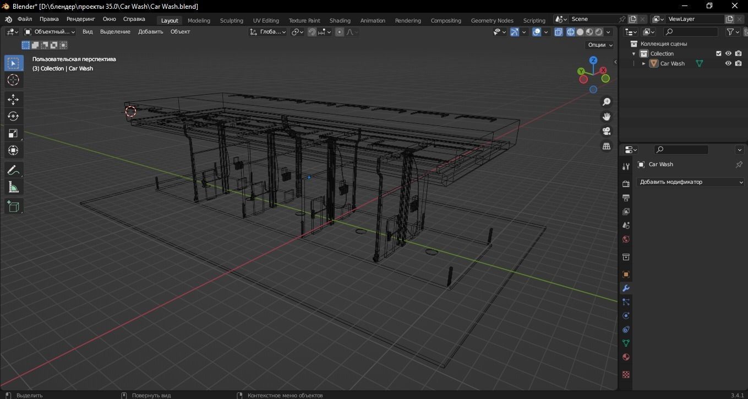Screen dimensions: 748x399
Task: Open the outliner filter dropdown
Action: pyautogui.click(x=733, y=32)
